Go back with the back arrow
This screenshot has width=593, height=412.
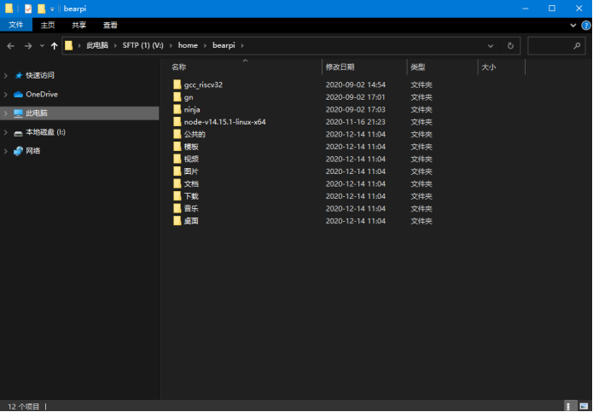pyautogui.click(x=10, y=46)
